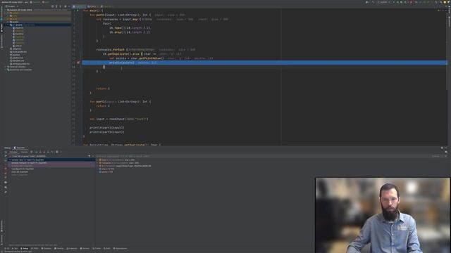The height and width of the screenshot is (253, 451).
Task: Click the Run icon in the top toolbar
Action: pyautogui.click(x=393, y=2)
